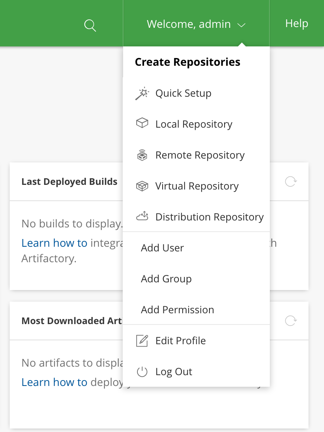
Task: Select the Add Group menu entry
Action: 166,278
